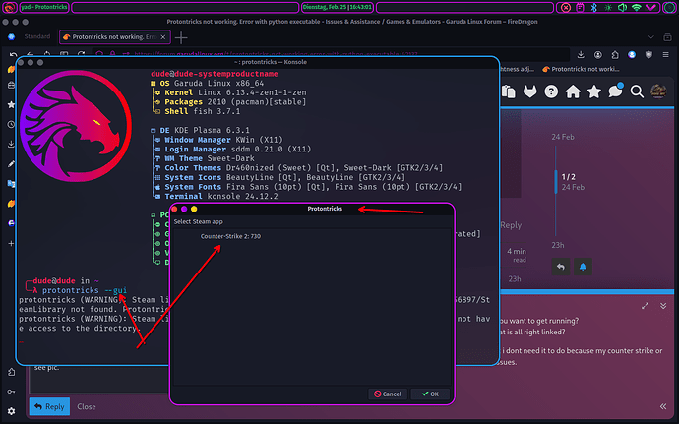This screenshot has width=679, height=424.
Task: Switch to the Standard workspace tab
Action: click(x=36, y=36)
